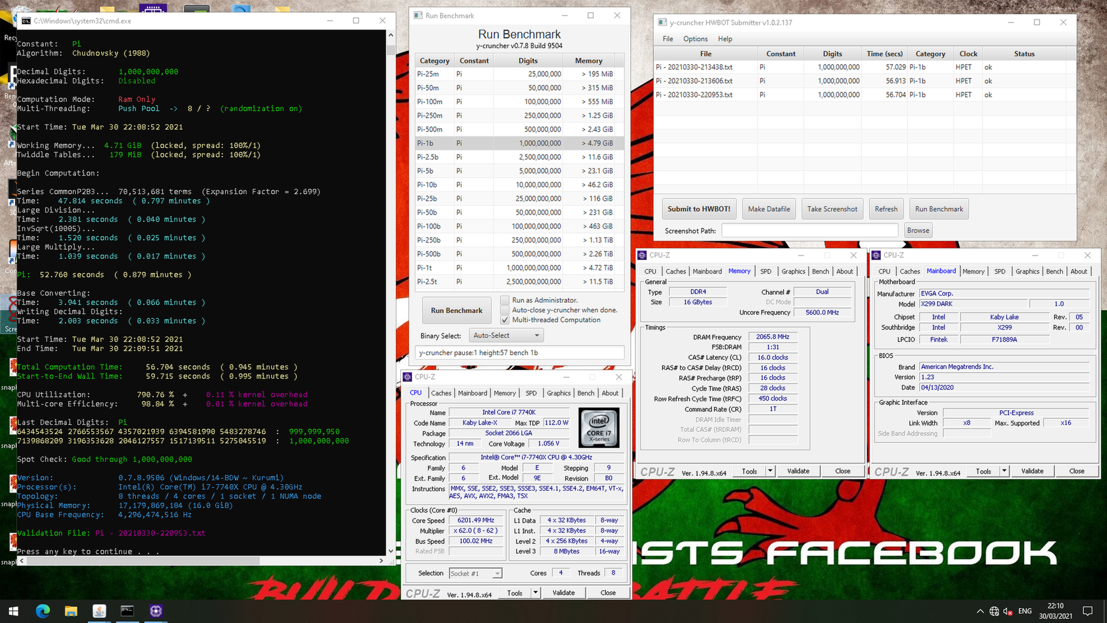
Task: Open notification center icon
Action: [1087, 611]
